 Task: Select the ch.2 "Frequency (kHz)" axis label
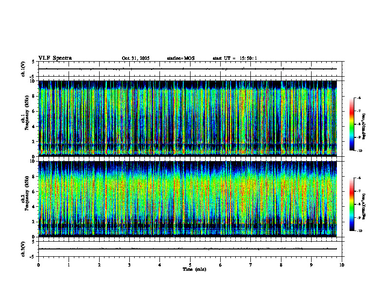[26, 193]
